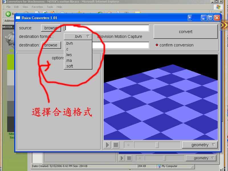Image resolution: width=228 pixels, height=171 pixels.
Task: Minimize the Unica Converters window
Action: tap(204, 18)
